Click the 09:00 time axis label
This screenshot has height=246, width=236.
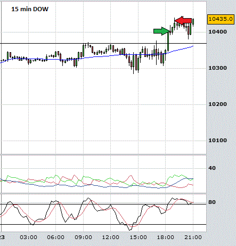(83, 237)
